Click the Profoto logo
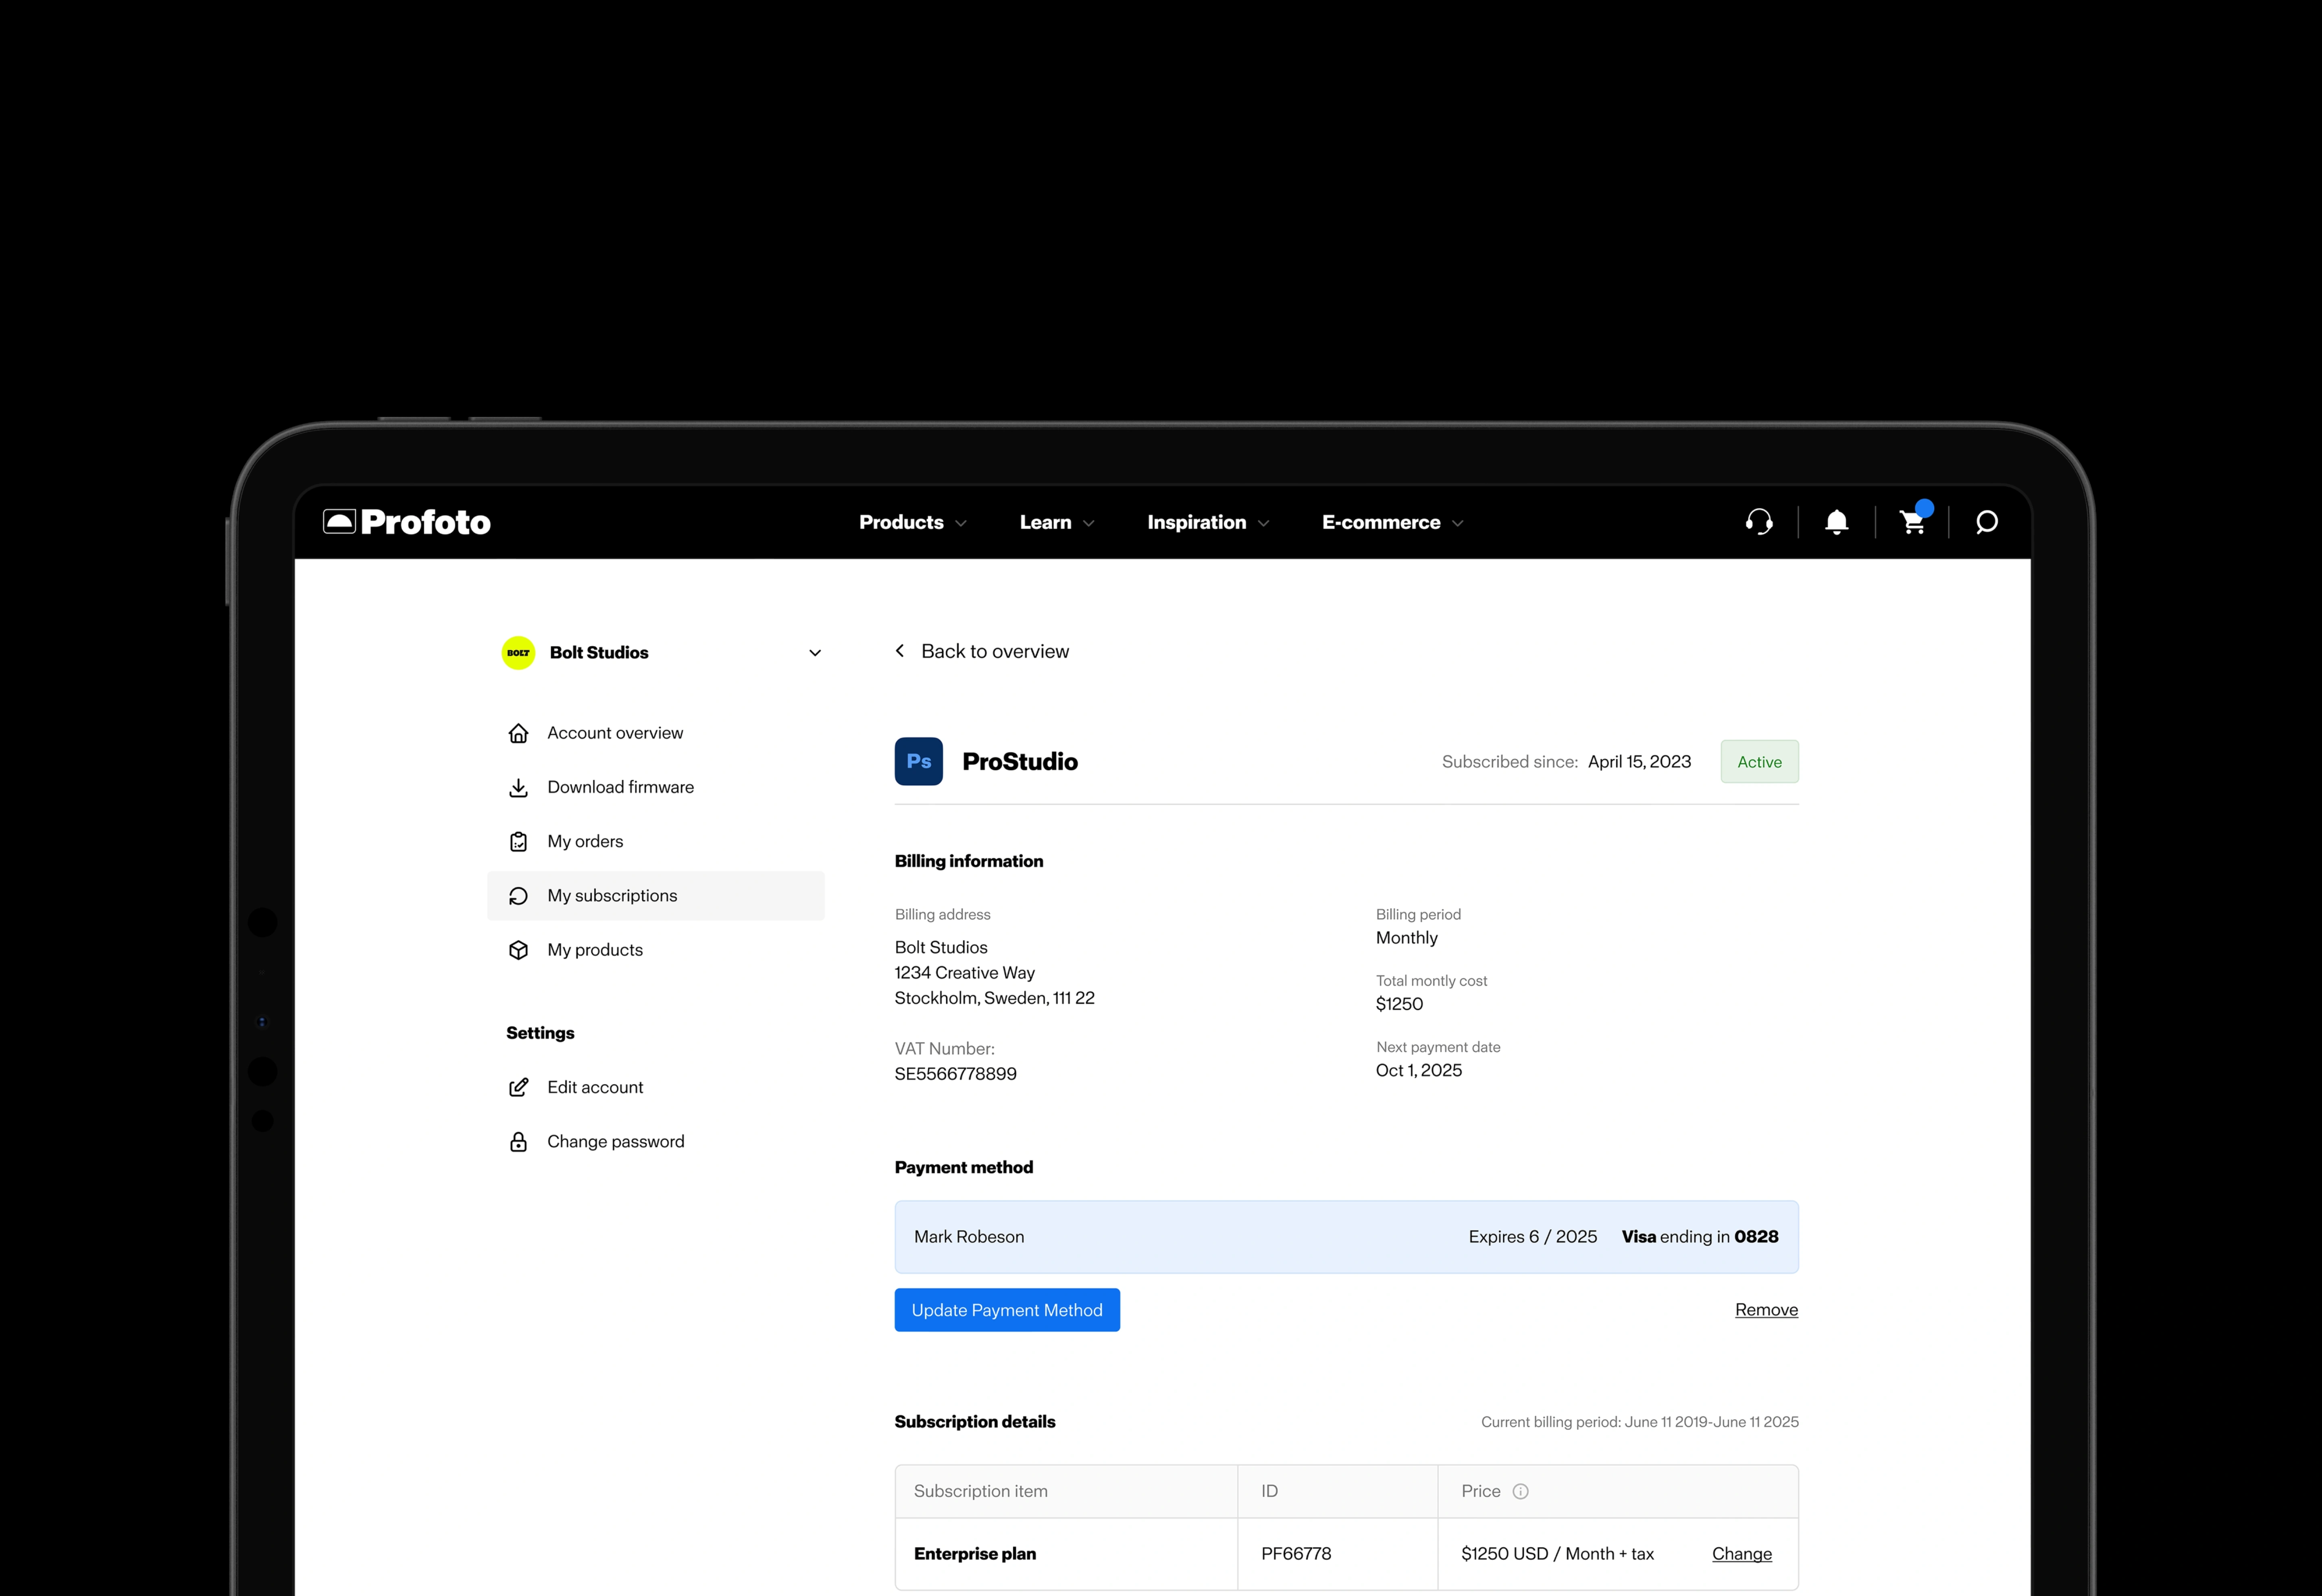 click(x=407, y=522)
